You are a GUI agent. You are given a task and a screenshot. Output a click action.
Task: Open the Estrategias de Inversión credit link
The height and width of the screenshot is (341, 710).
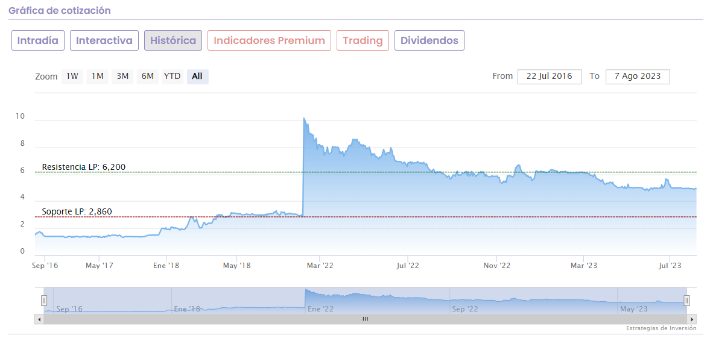(x=661, y=328)
